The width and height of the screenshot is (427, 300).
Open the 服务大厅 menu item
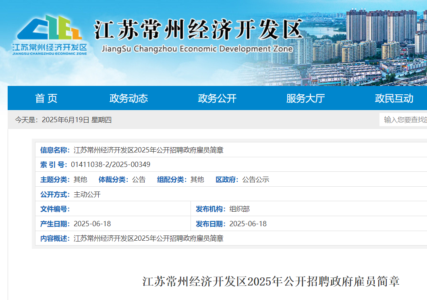(305, 98)
